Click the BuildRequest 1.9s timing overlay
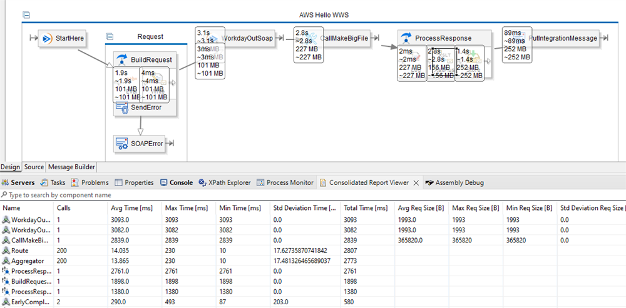 [x=126, y=85]
